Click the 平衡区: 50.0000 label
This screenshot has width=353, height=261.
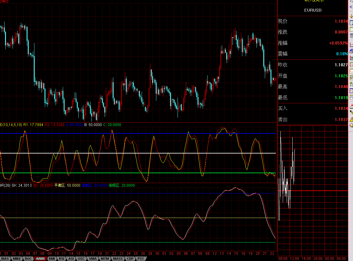pos(67,185)
